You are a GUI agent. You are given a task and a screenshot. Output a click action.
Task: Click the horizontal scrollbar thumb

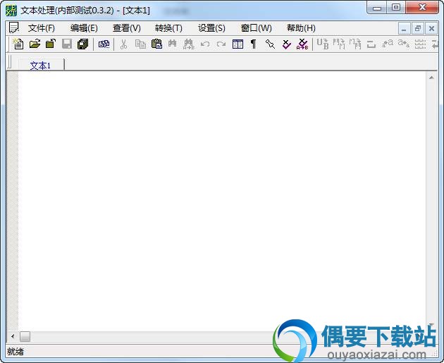(25, 336)
